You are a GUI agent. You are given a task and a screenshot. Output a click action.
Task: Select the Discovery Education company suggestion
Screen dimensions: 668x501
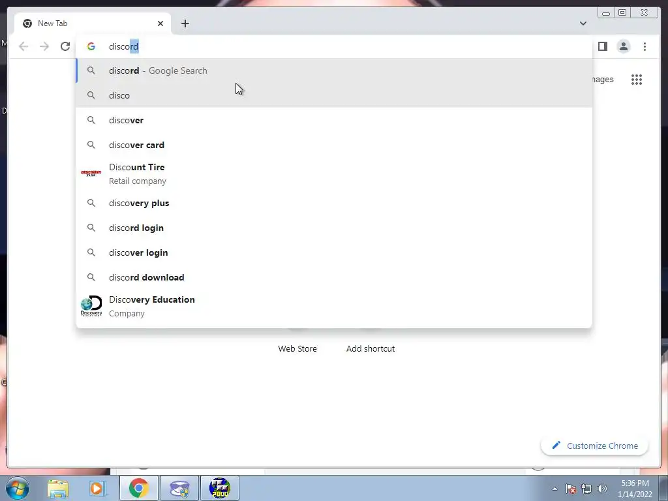(334, 307)
